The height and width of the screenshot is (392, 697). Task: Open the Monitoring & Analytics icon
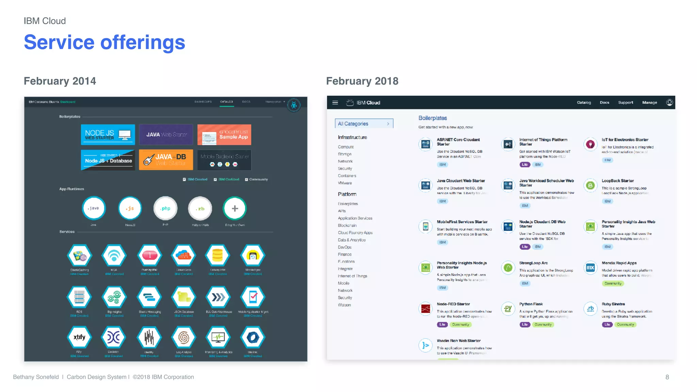(x=218, y=337)
